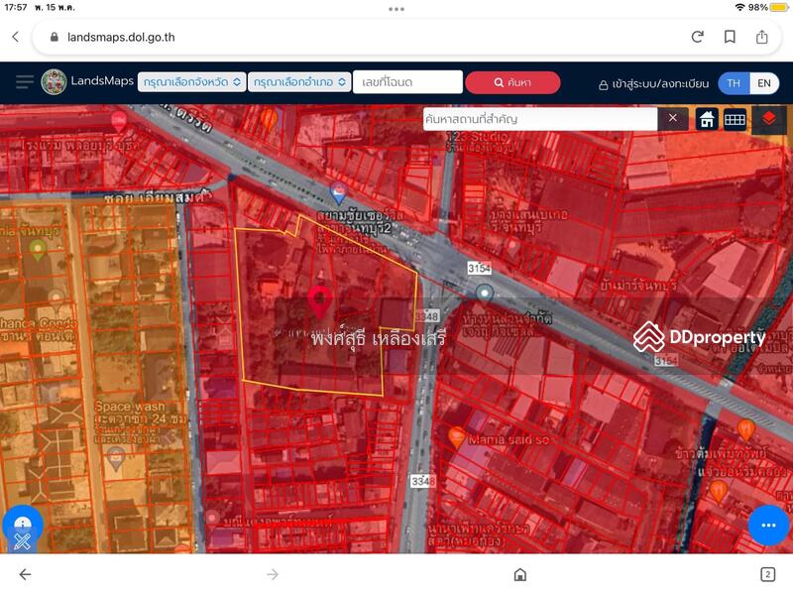Reload the page in browser

pyautogui.click(x=698, y=37)
